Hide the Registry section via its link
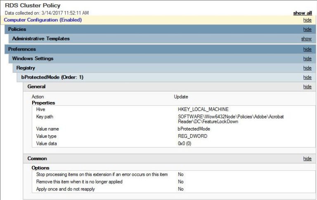This screenshot has width=317, height=200. (x=307, y=68)
